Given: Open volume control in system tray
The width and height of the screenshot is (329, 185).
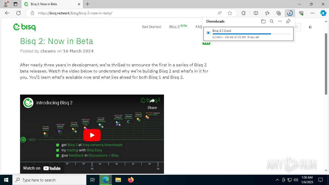Looking at the screenshot, I should pos(296,180).
